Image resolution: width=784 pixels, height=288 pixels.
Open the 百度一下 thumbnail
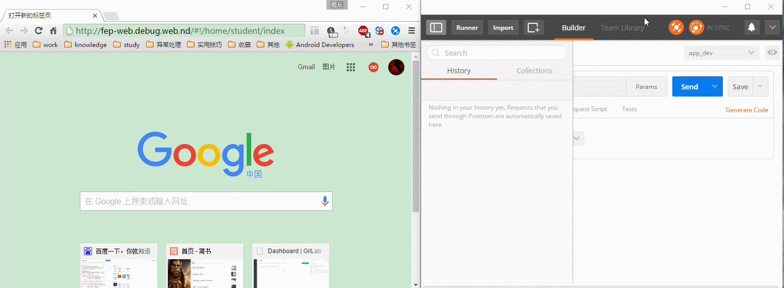pos(119,266)
